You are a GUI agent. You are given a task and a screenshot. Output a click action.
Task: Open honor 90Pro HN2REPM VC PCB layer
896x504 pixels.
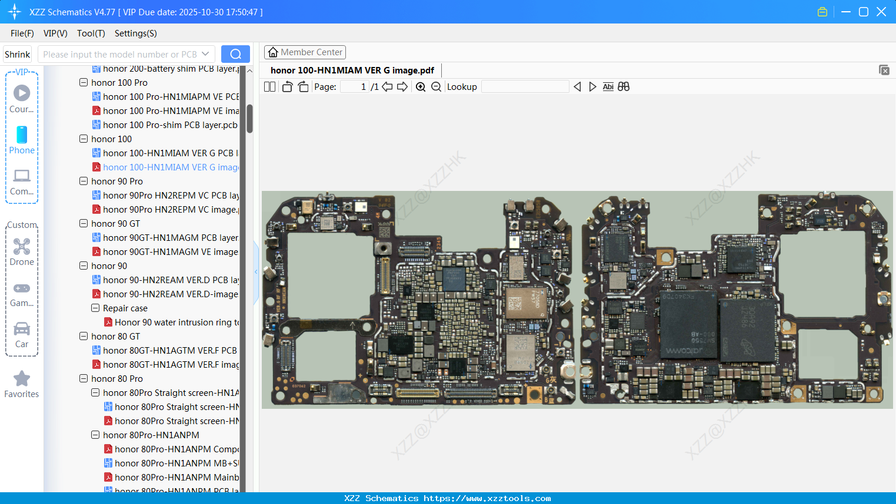[x=165, y=196]
